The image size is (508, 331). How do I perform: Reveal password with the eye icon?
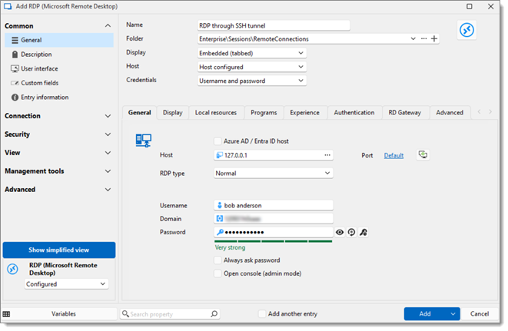click(x=340, y=232)
